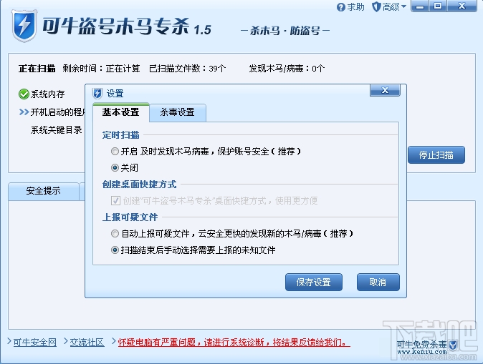
Task: Click the red 怀疑电脑有严重问题 diagnosis link
Action: point(234,342)
